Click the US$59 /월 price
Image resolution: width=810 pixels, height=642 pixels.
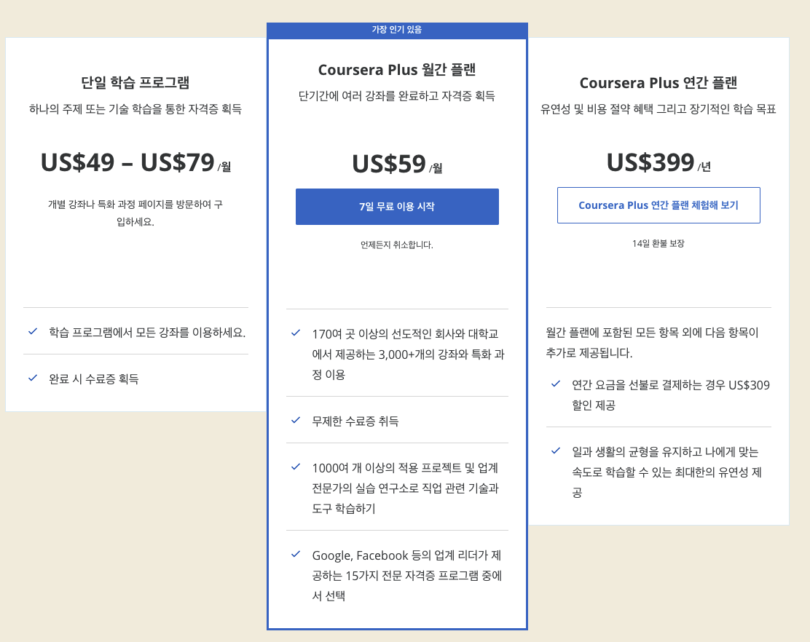(397, 164)
